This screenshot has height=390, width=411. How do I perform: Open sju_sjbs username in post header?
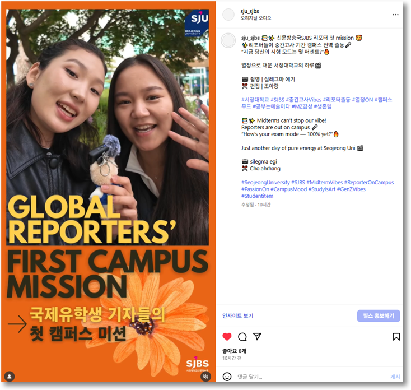250,11
